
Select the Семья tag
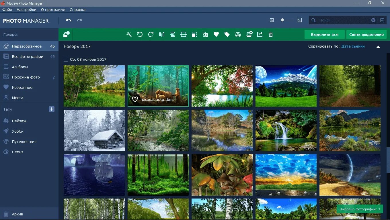click(29, 152)
